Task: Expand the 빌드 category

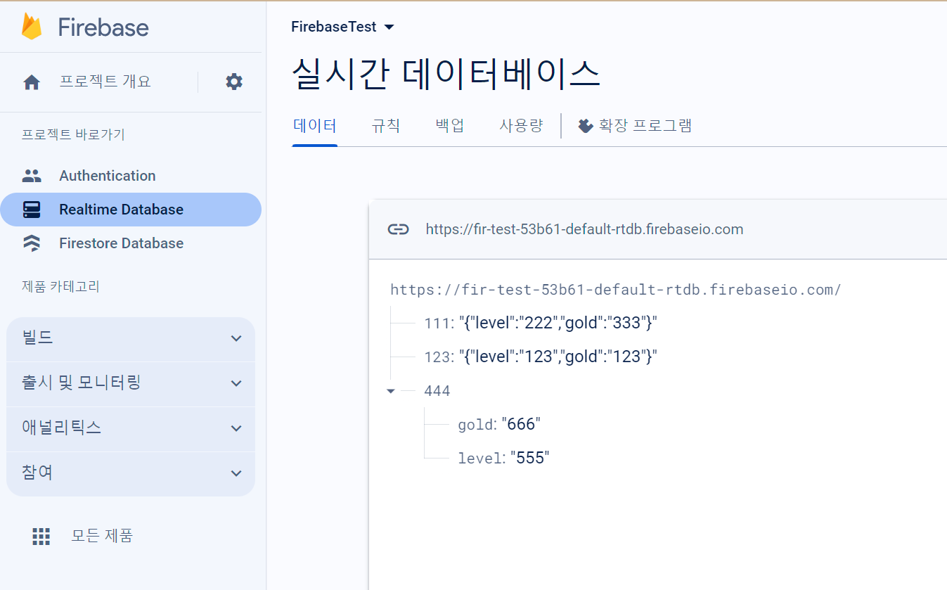Action: 131,338
